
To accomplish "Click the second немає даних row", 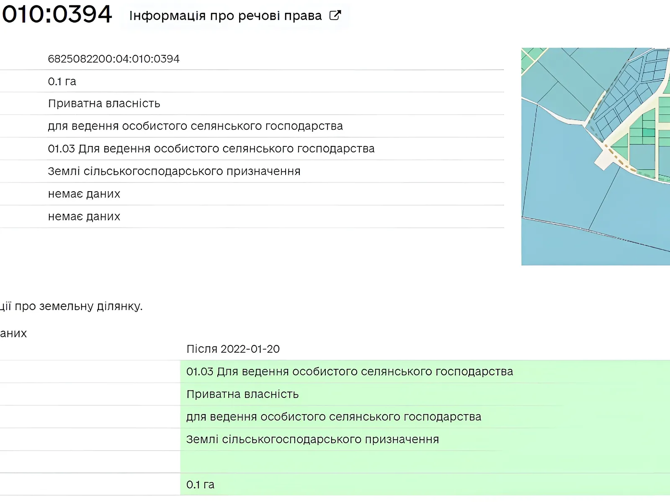I will pyautogui.click(x=84, y=217).
